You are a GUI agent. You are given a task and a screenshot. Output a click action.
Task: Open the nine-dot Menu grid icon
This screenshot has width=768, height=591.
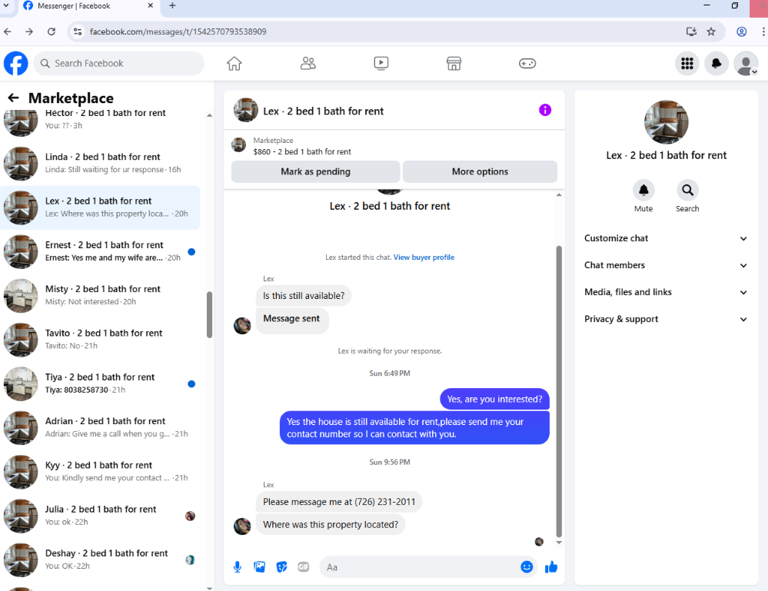[687, 63]
